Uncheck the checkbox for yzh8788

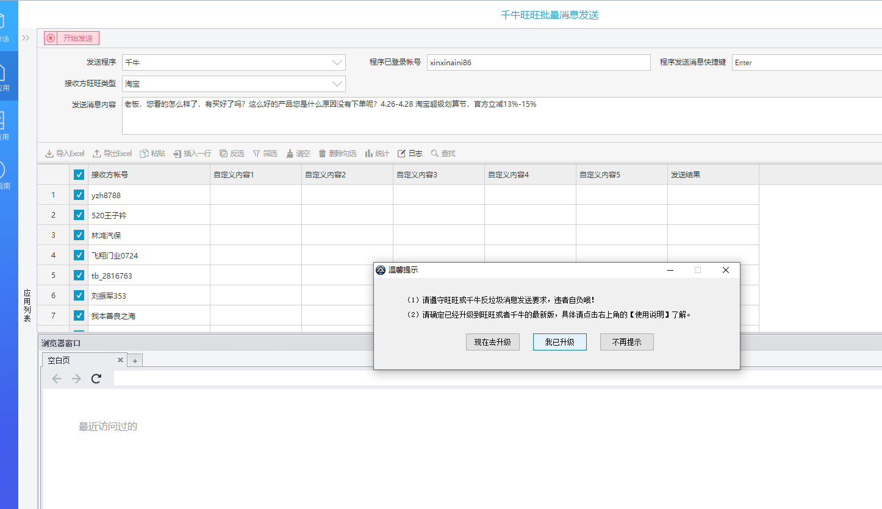coord(79,195)
